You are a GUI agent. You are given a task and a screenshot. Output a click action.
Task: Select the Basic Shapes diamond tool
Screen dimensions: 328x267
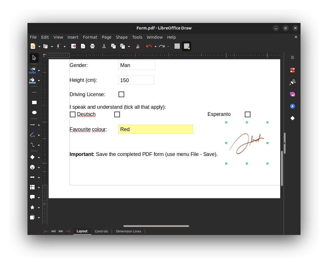[32, 157]
